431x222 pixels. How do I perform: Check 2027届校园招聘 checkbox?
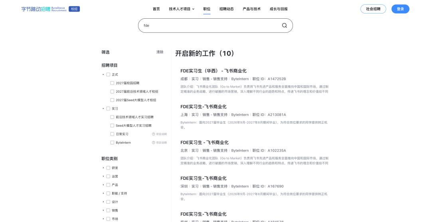[x=112, y=83]
